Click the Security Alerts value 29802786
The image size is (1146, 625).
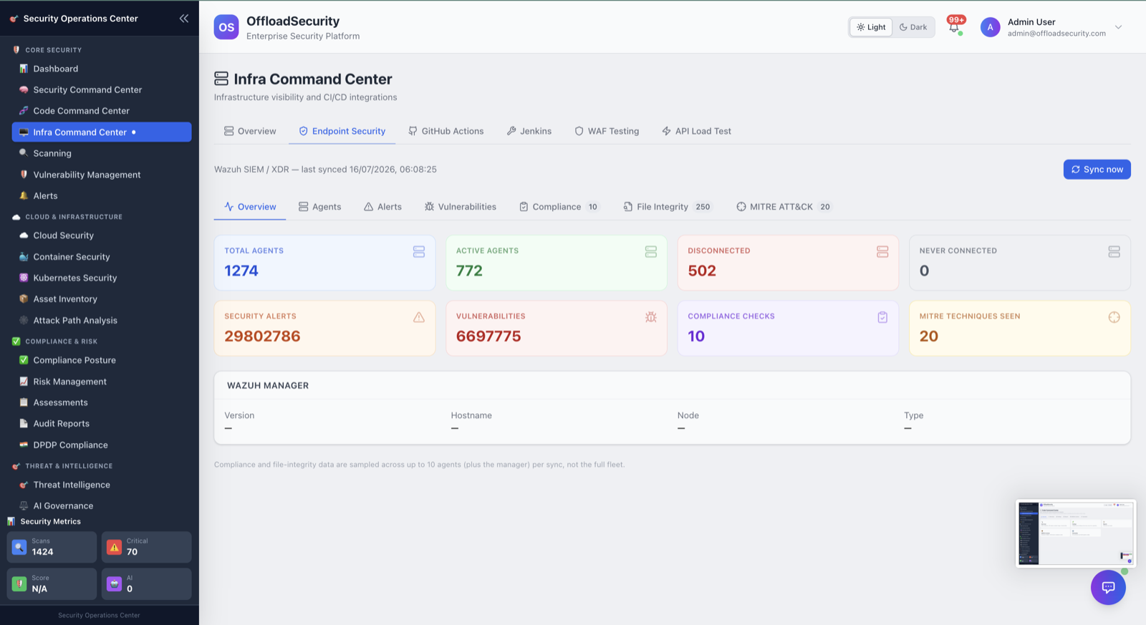pos(262,336)
